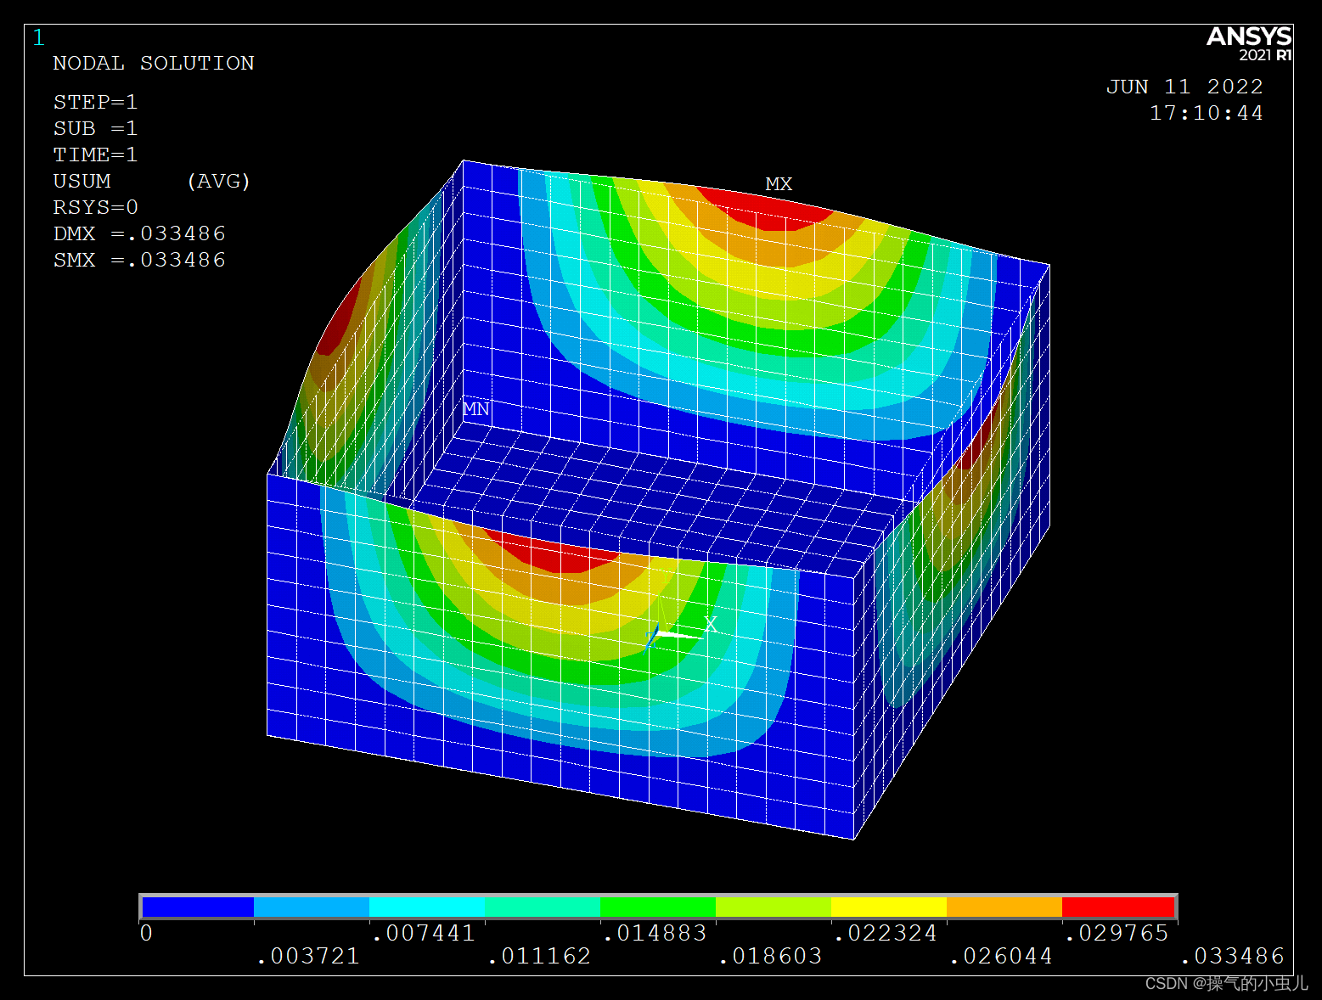Screen dimensions: 1322x1000
Task: Click the X axis label of the coordinate triad
Action: (710, 625)
